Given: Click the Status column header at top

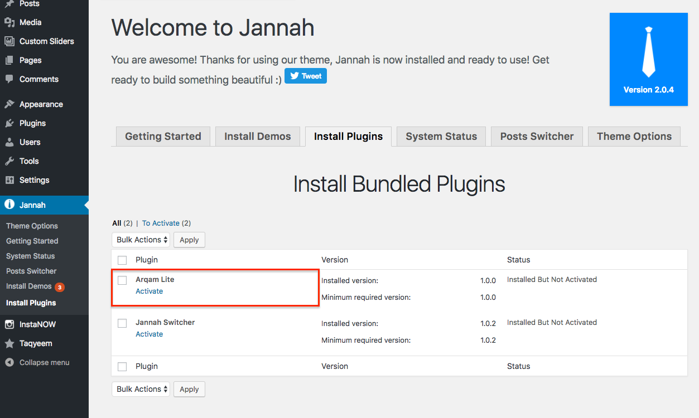Looking at the screenshot, I should pos(518,260).
